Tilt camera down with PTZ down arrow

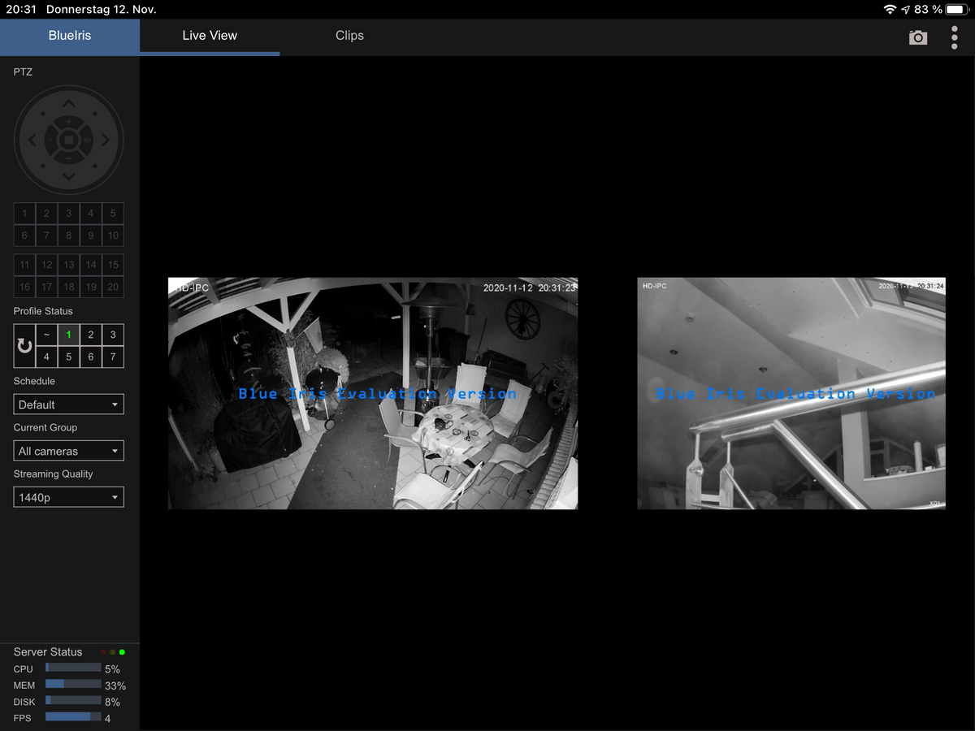click(69, 176)
